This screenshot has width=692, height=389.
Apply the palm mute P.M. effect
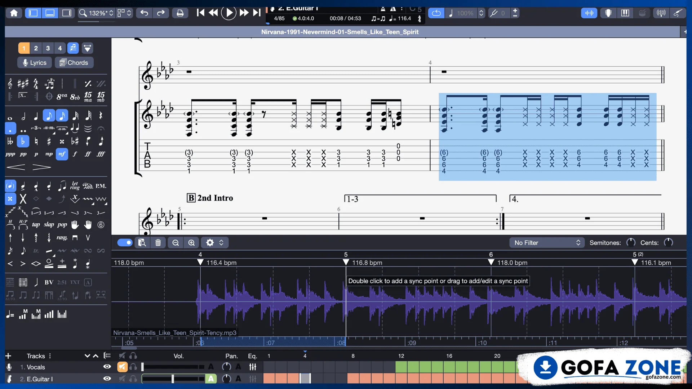coord(101,186)
